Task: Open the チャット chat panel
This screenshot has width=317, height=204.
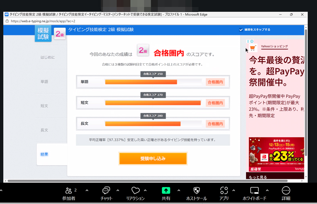Action: coord(106,191)
